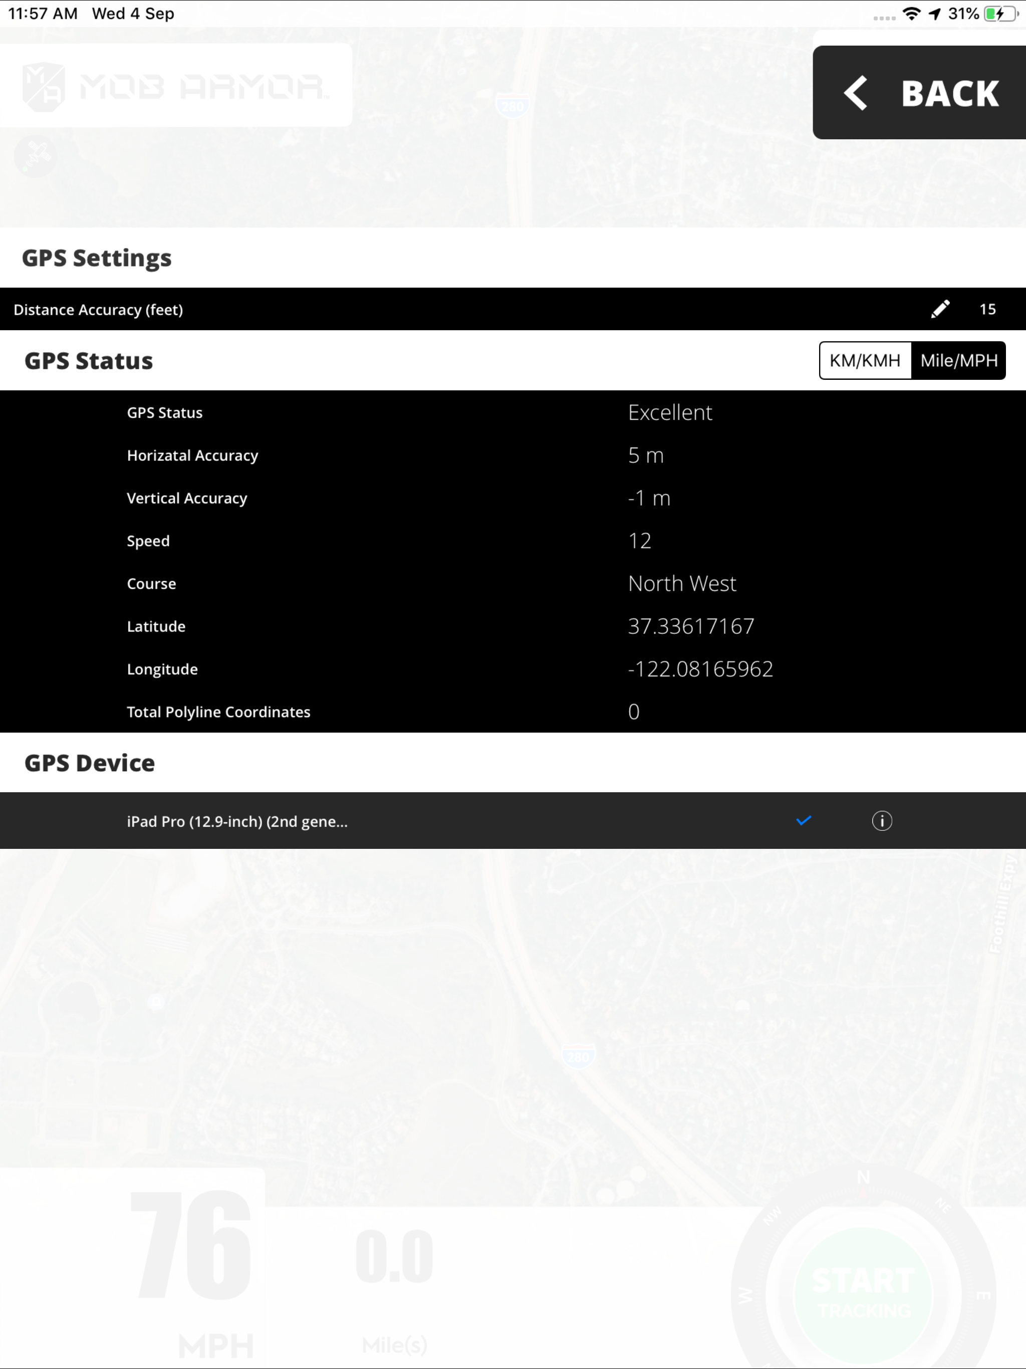Tap the blue checkmark on iPad Pro
Screen dimensions: 1026x1369
click(x=803, y=821)
